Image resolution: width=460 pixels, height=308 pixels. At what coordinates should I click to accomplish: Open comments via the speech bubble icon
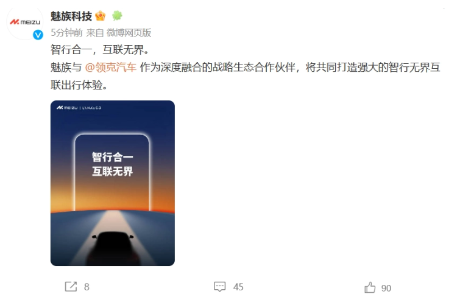tap(220, 287)
